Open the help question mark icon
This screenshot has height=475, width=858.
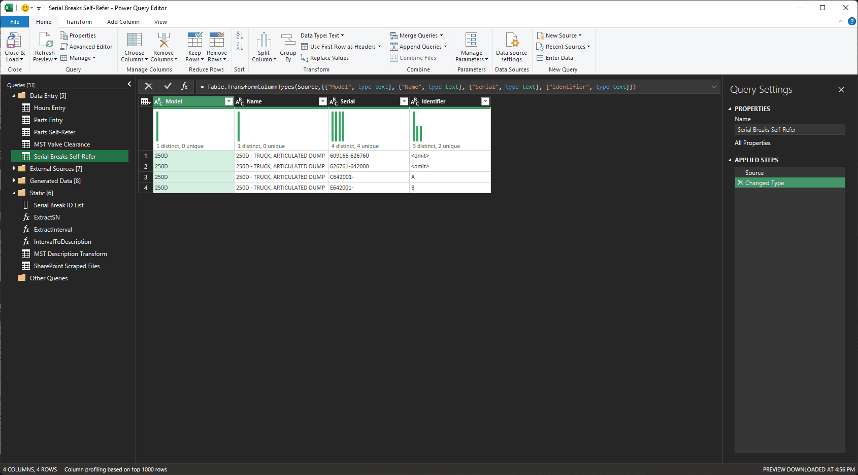pos(852,22)
